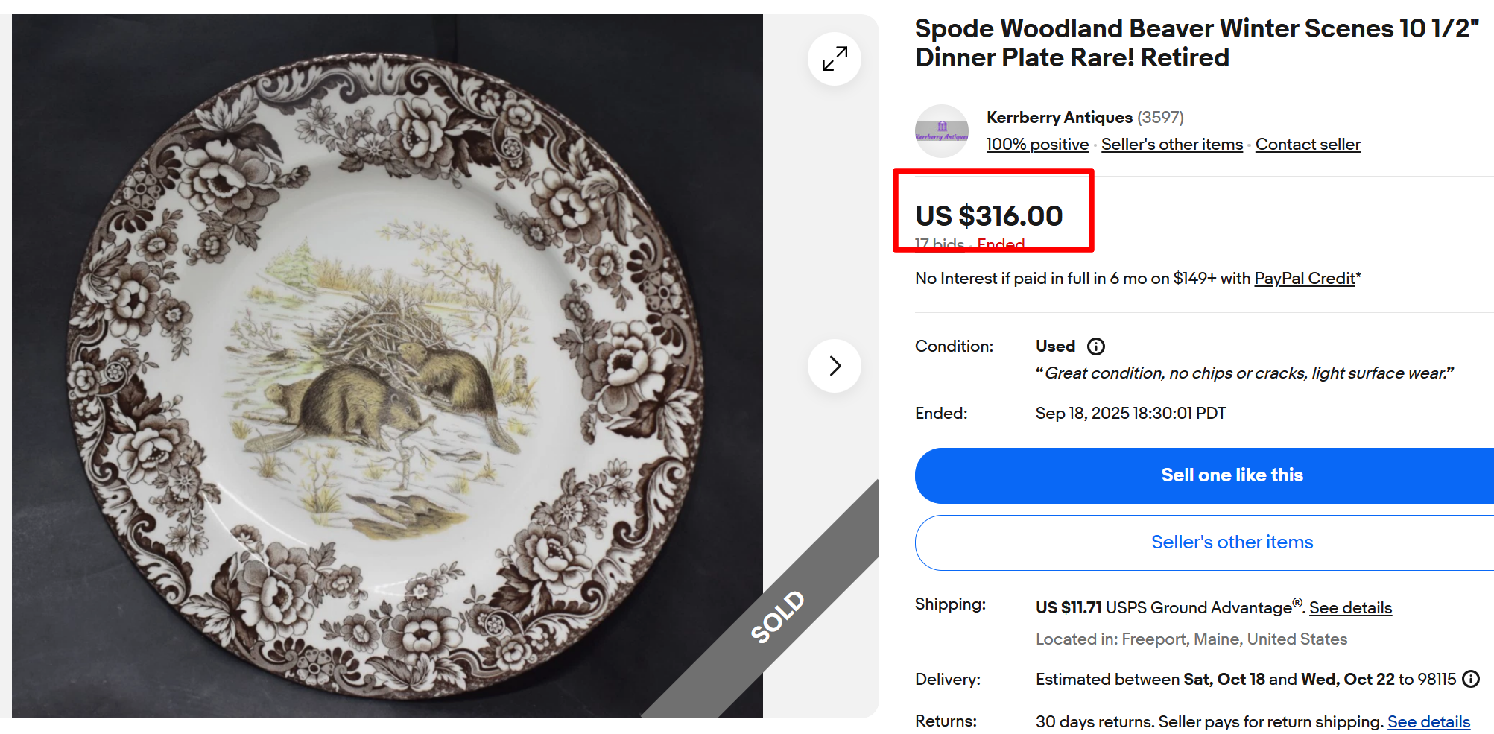Show the next plate photo

835,366
